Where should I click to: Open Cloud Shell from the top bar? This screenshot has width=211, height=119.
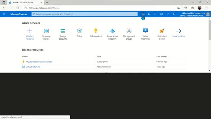point(143,14)
